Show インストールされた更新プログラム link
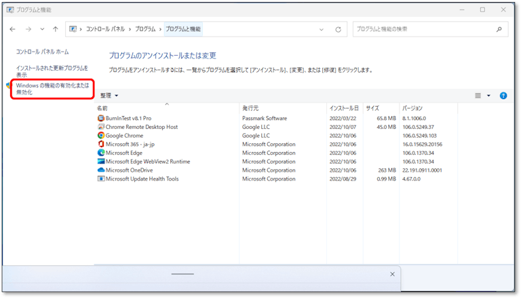 click(52, 71)
